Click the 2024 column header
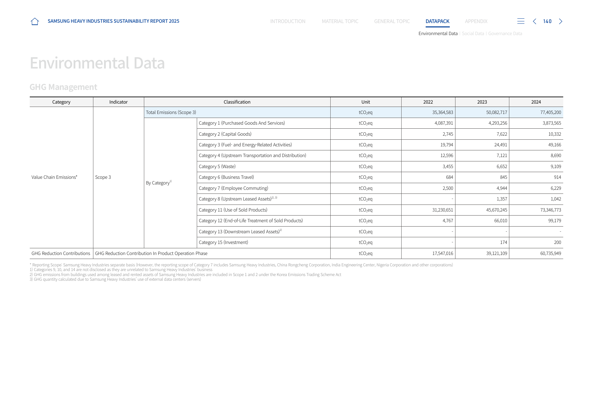 coord(536,102)
